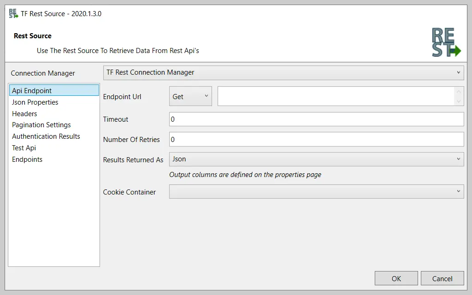Image resolution: width=472 pixels, height=295 pixels.
Task: Select Authentication Results page
Action: point(46,136)
